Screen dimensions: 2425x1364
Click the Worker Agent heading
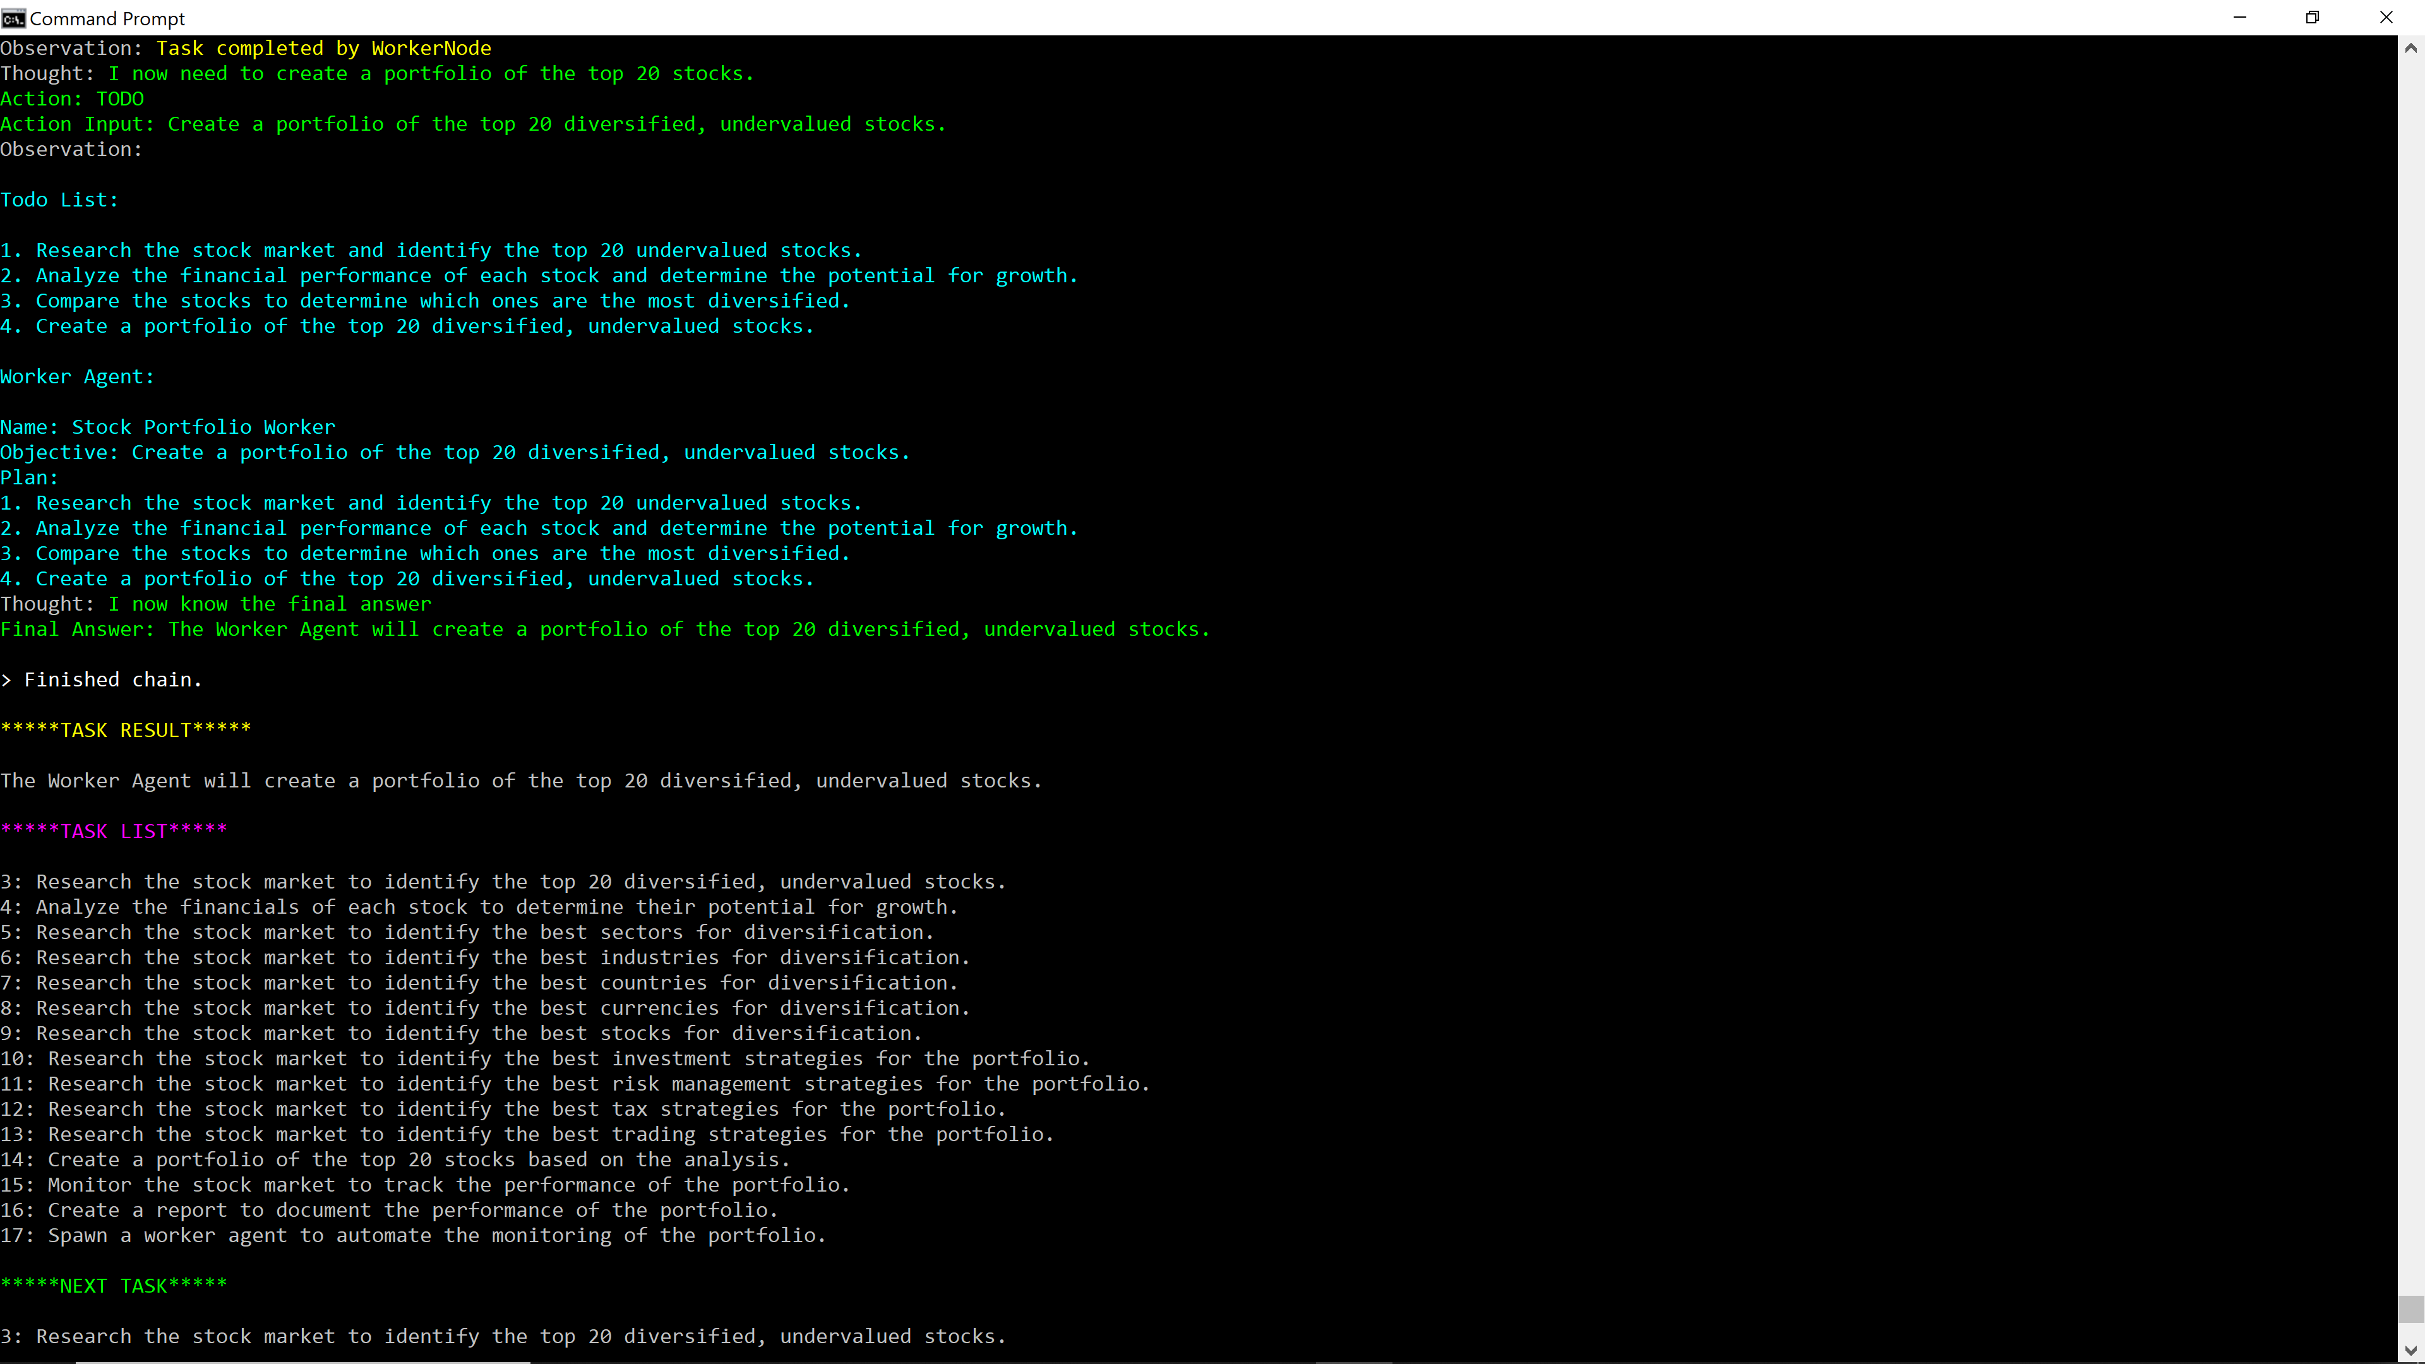coord(77,376)
